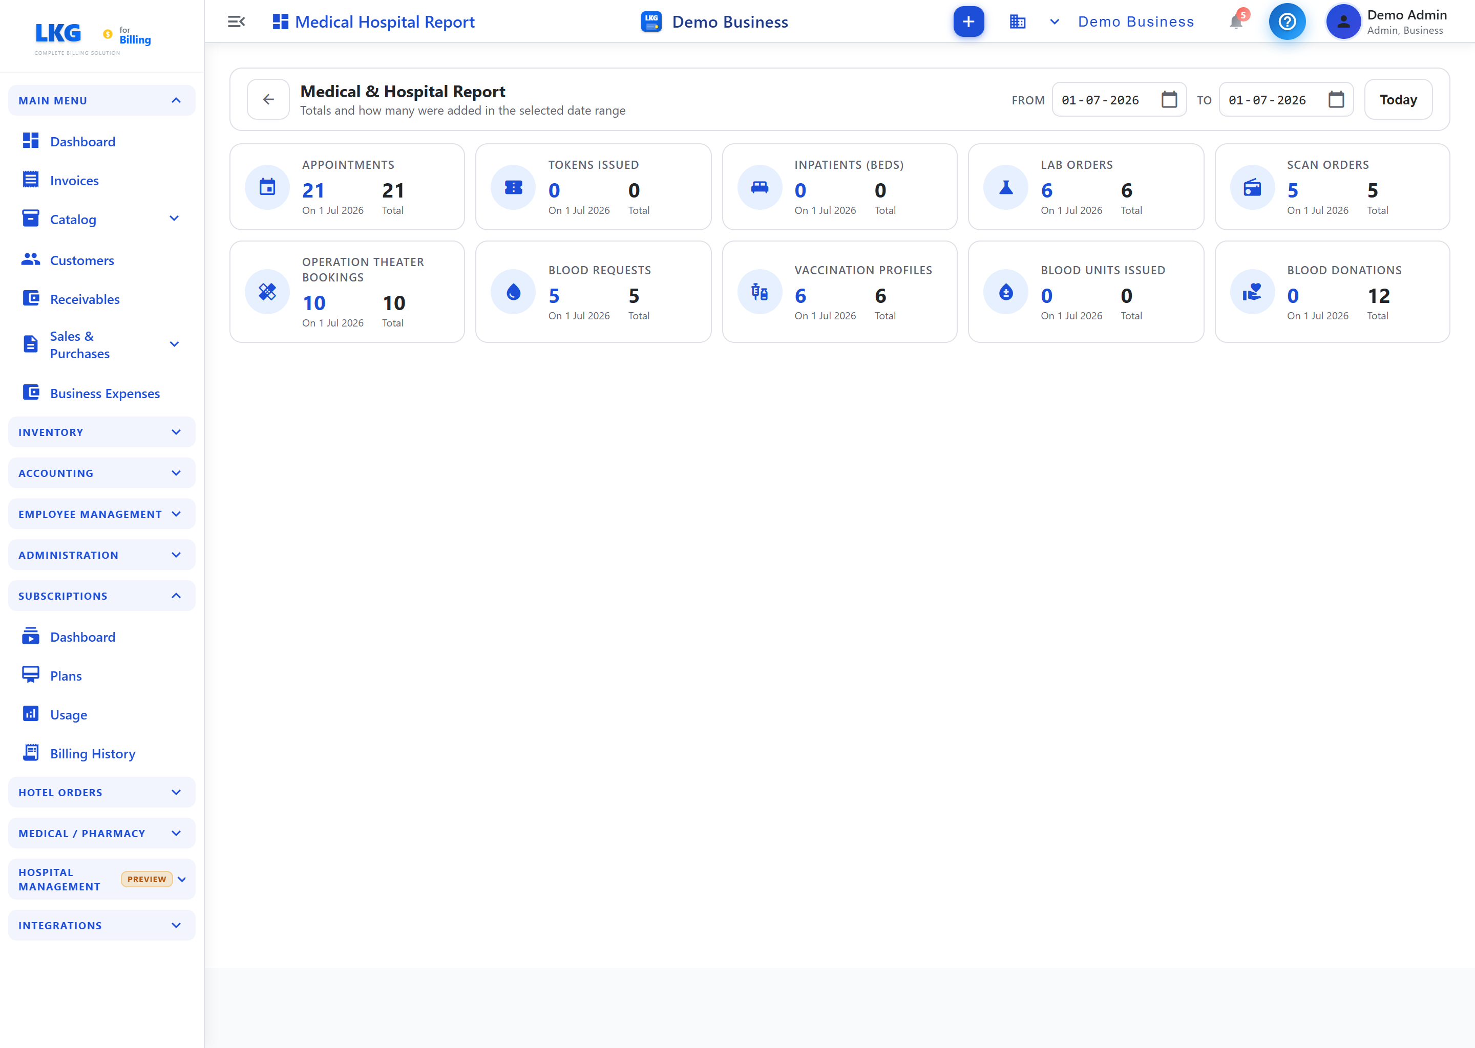Click the blue plus quick-add button
This screenshot has width=1475, height=1048.
[968, 22]
